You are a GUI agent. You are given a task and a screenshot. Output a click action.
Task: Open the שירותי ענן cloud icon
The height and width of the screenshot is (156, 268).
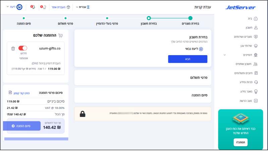tap(256, 46)
